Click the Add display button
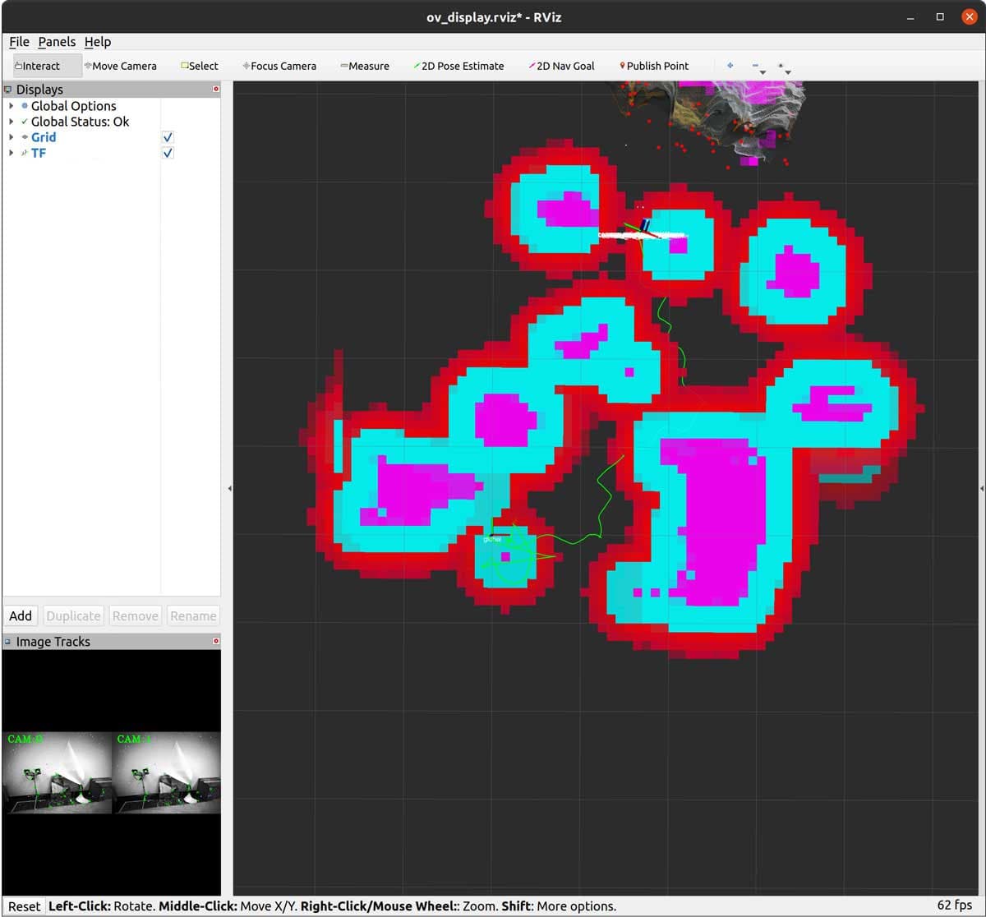This screenshot has height=917, width=986. (20, 615)
